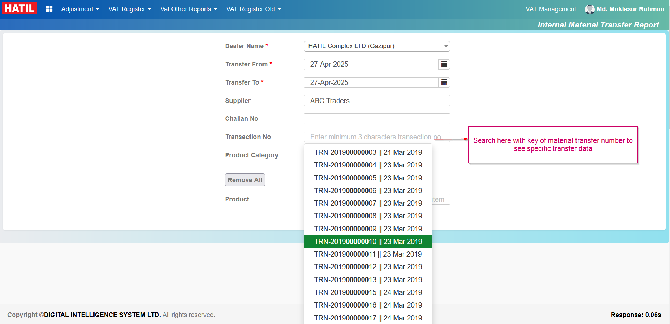Focus the Transection No search field
The height and width of the screenshot is (324, 670).
tap(377, 137)
